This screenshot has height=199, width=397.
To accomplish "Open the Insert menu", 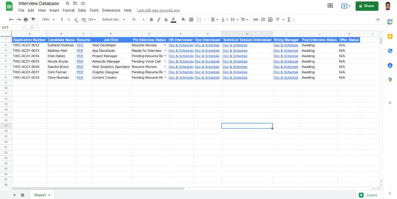I will coord(54,11).
